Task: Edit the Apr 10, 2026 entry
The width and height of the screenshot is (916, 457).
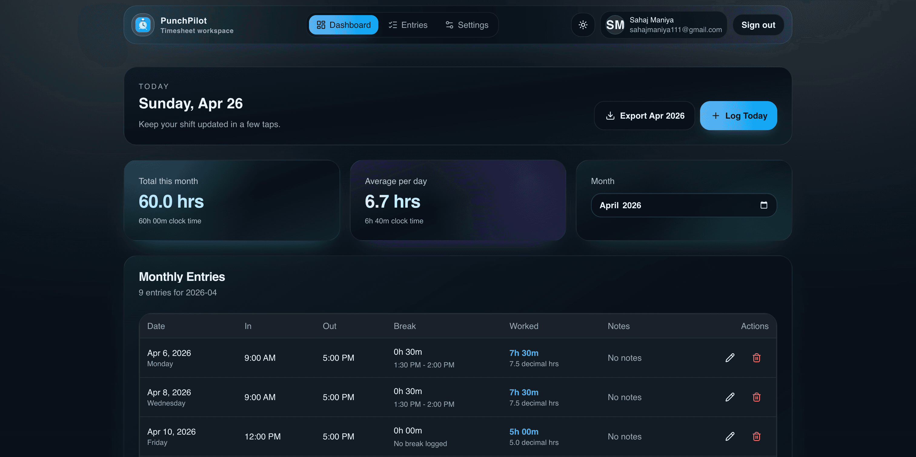Action: coord(730,436)
